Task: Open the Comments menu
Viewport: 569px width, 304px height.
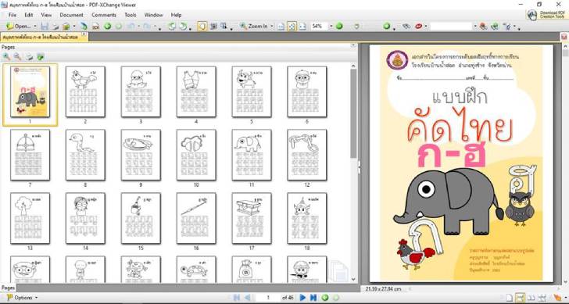Action: [x=104, y=15]
